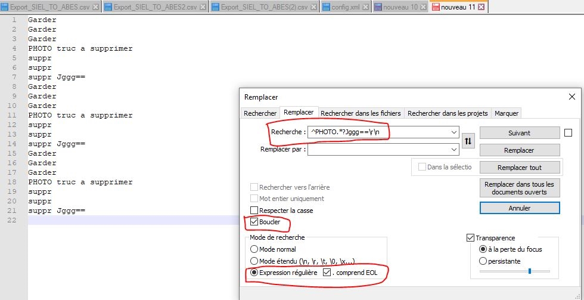Open the Remplacer par dropdown list
The image size is (584, 300).
coord(454,150)
